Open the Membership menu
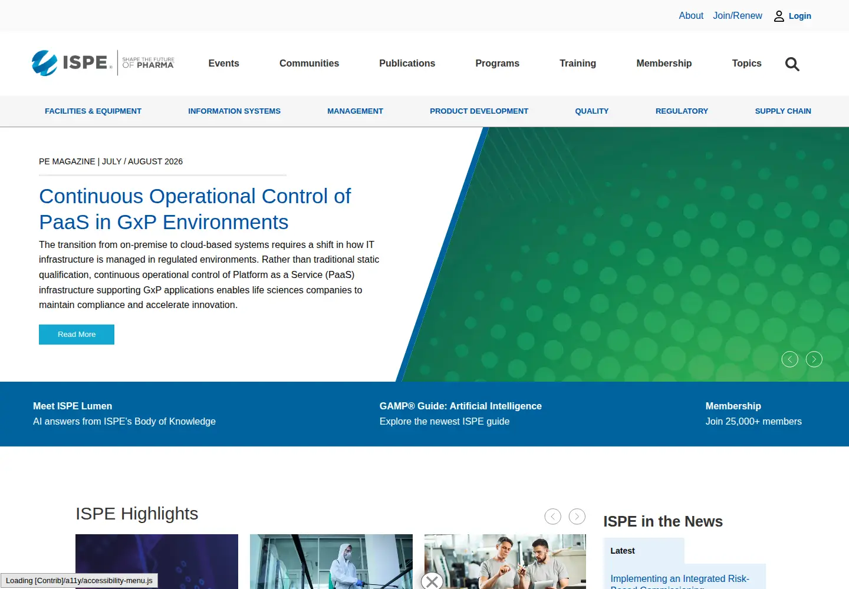The height and width of the screenshot is (589, 849). (x=664, y=64)
